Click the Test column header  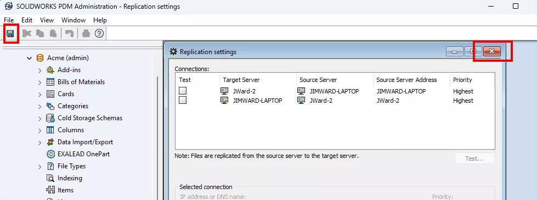[197, 80]
